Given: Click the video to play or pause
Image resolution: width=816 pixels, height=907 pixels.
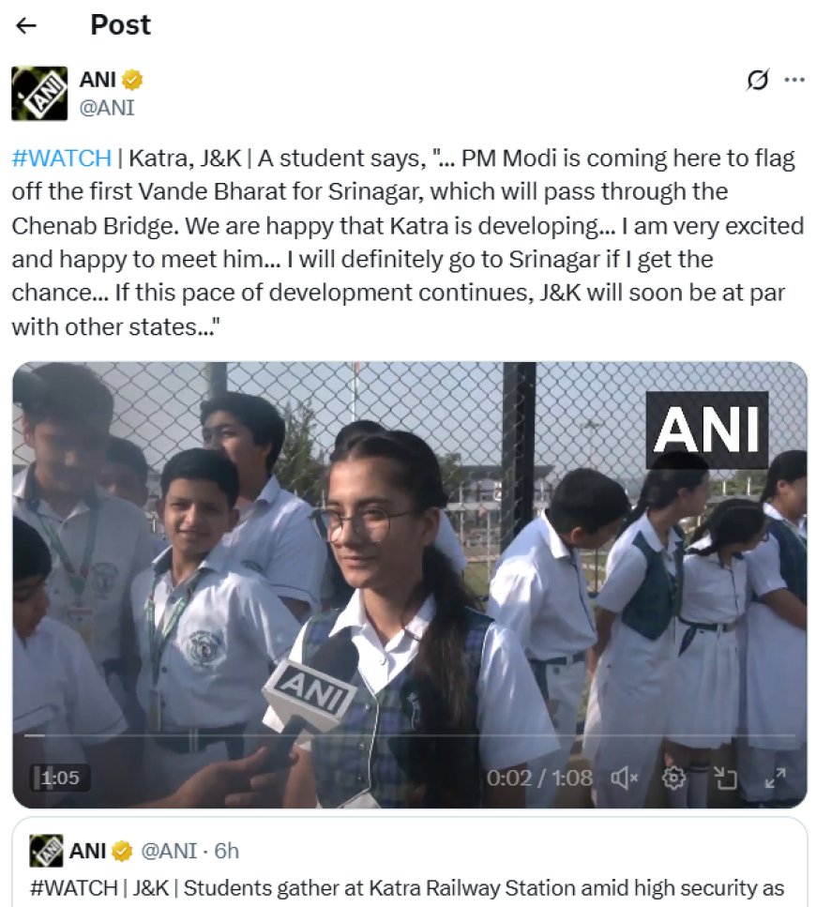Looking at the screenshot, I should pyautogui.click(x=410, y=584).
